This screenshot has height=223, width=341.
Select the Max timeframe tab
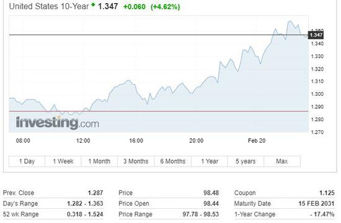[x=282, y=161]
